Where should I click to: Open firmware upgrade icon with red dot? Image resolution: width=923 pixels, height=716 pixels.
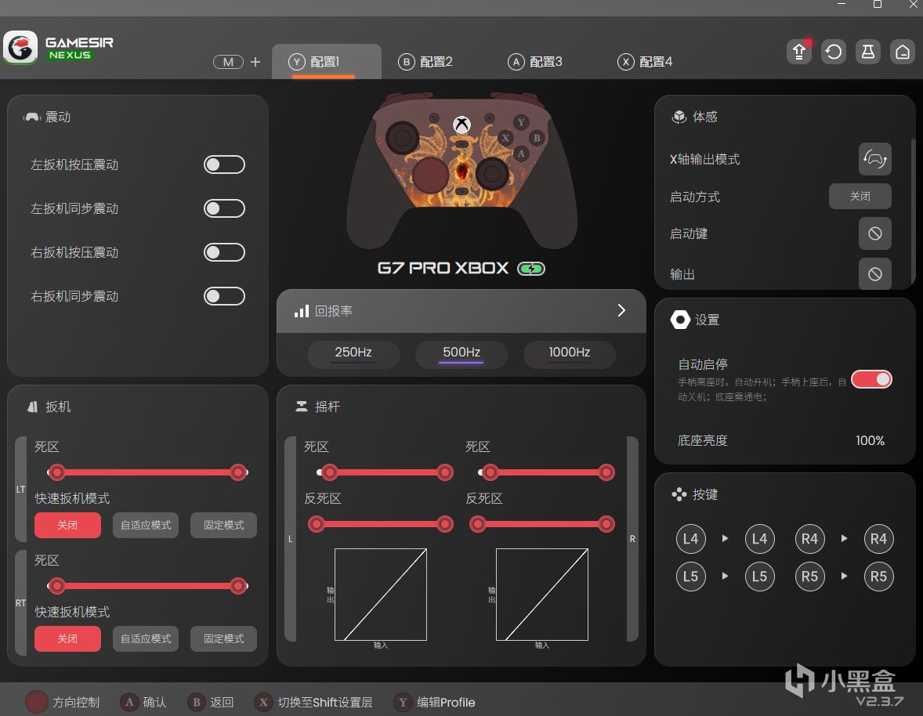click(798, 52)
